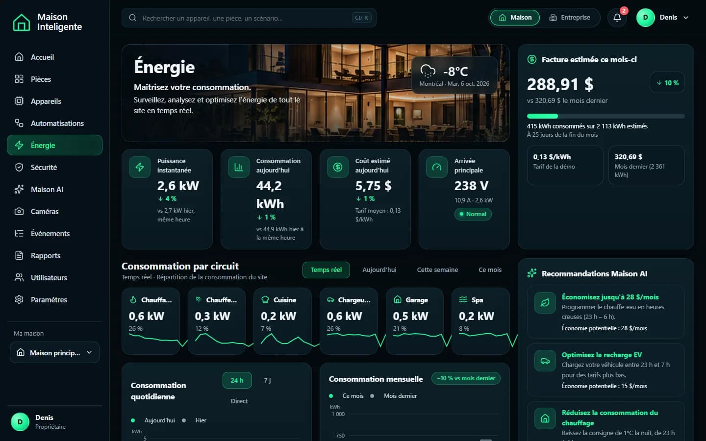Expand the Maison principale selector
The height and width of the screenshot is (441, 706).
coord(54,352)
